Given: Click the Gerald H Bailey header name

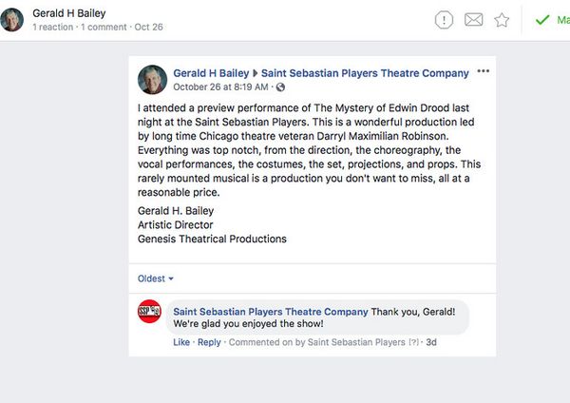Looking at the screenshot, I should point(69,13).
